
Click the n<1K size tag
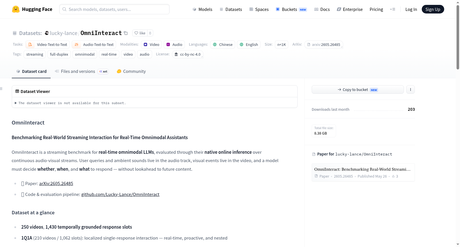click(281, 44)
